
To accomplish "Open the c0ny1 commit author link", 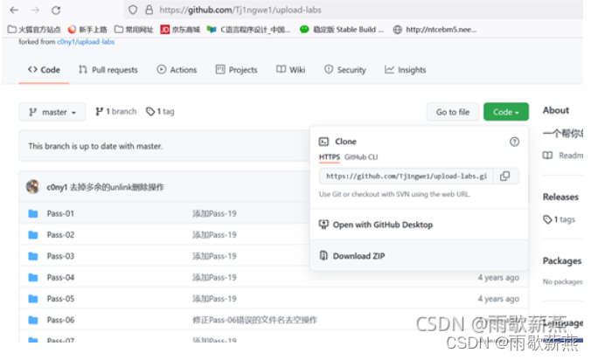I will 57,187.
